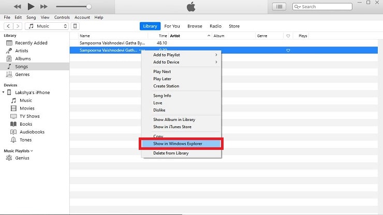The width and height of the screenshot is (383, 215).
Task: Switch to the Radio tab
Action: pos(215,26)
